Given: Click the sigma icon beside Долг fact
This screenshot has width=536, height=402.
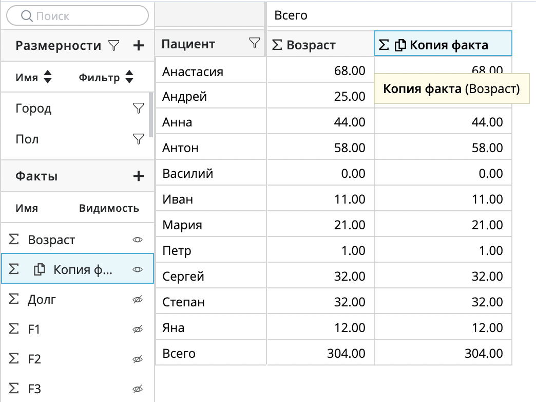Looking at the screenshot, I should tap(14, 299).
